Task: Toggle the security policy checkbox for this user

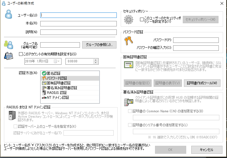Action: click(x=142, y=20)
